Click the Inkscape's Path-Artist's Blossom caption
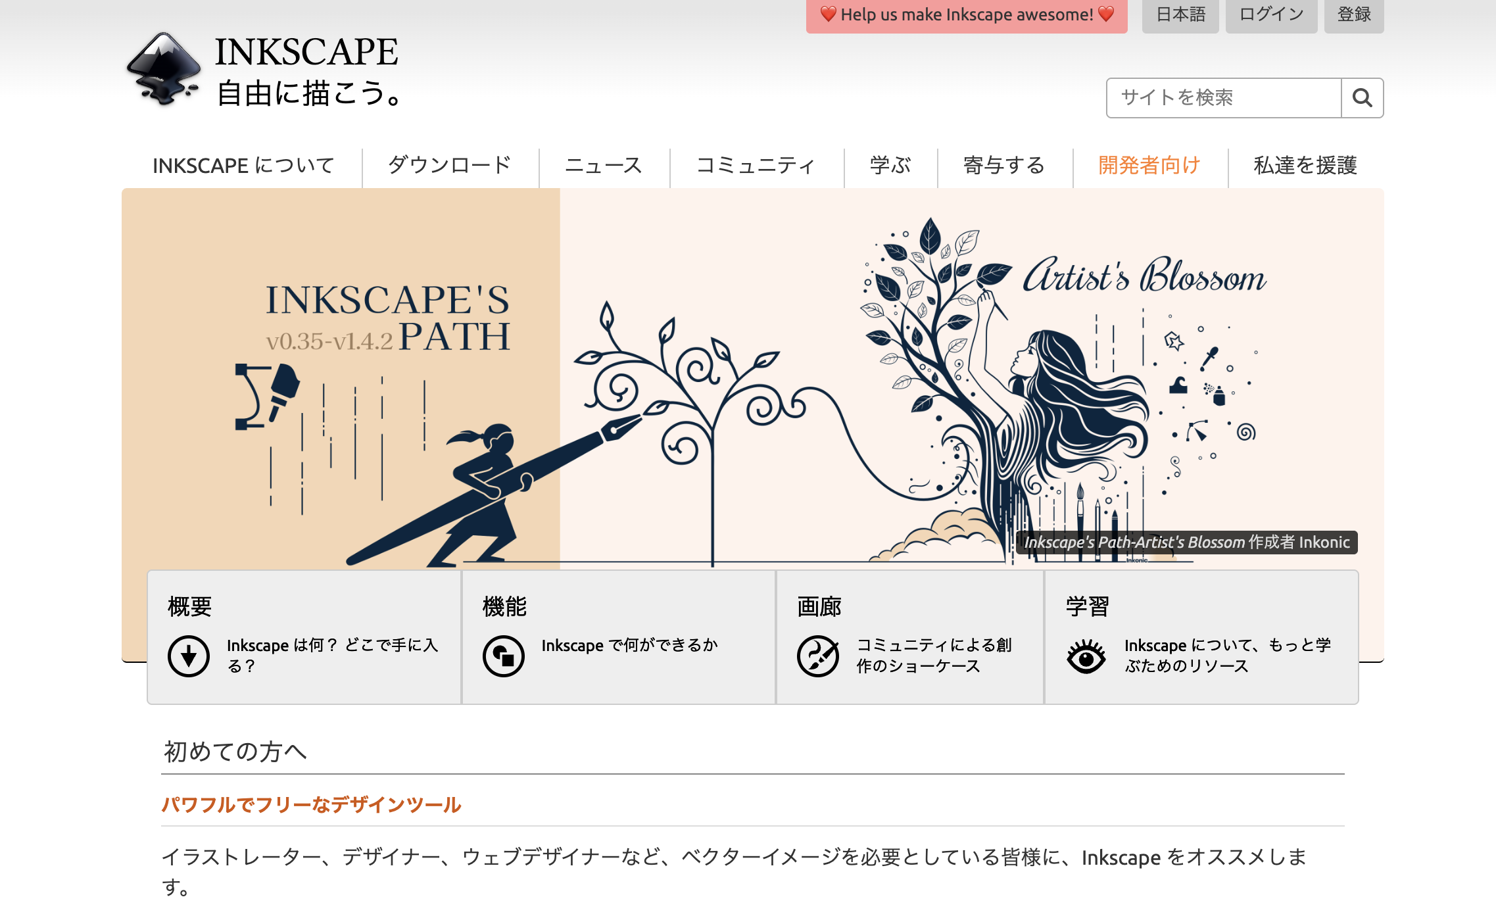Viewport: 1496px width, 918px height. [x=1187, y=543]
